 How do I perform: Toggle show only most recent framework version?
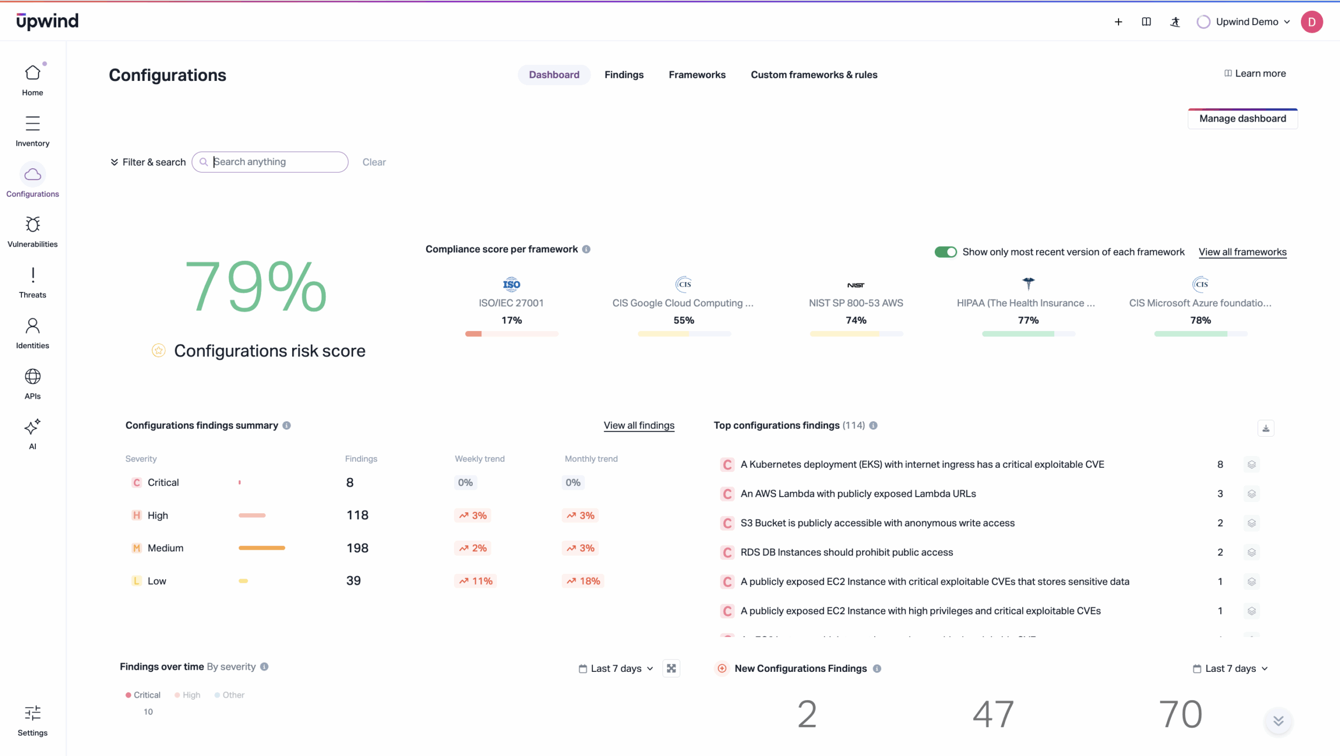tap(946, 252)
